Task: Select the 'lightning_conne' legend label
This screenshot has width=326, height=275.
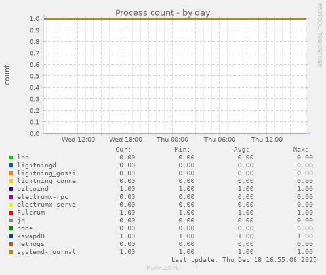Action: click(47, 181)
